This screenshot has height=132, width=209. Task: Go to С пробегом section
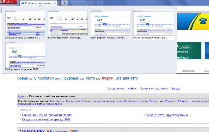44,78
